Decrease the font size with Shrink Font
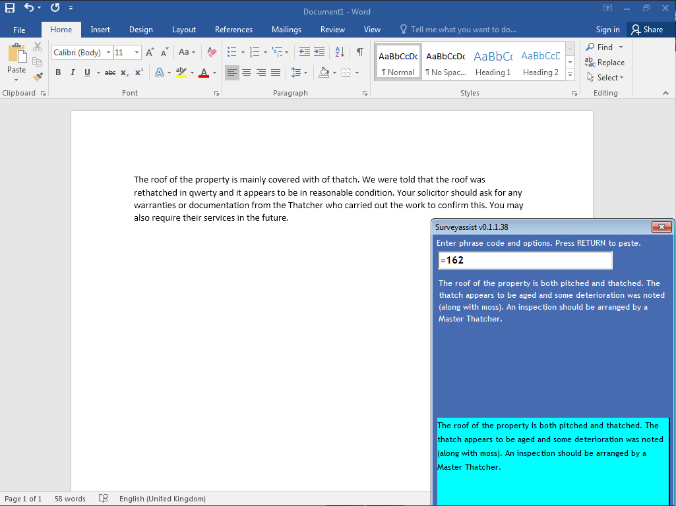 (164, 53)
